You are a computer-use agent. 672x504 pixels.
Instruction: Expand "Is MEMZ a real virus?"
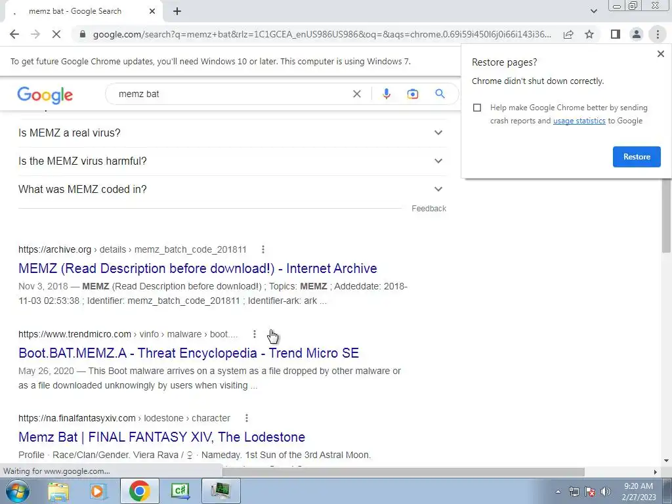[232, 133]
